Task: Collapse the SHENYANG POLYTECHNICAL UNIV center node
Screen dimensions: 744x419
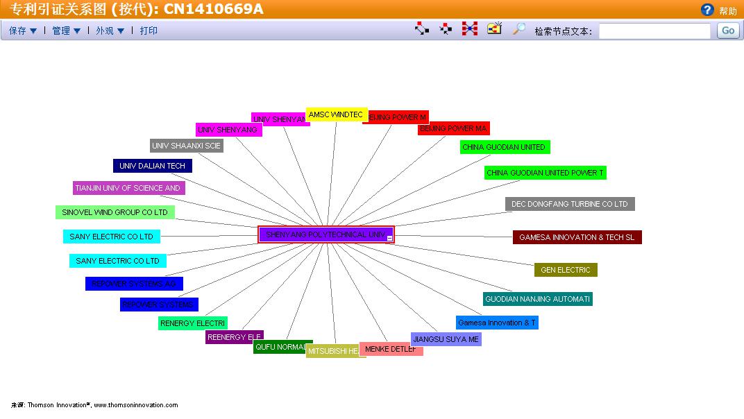Action: point(390,238)
